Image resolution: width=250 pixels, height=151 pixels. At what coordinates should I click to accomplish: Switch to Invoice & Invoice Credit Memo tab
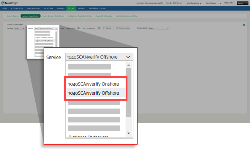tap(53, 16)
